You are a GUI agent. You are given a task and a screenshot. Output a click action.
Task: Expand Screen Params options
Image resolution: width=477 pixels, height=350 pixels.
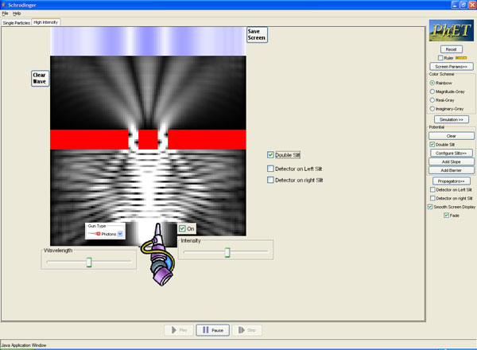coord(451,67)
